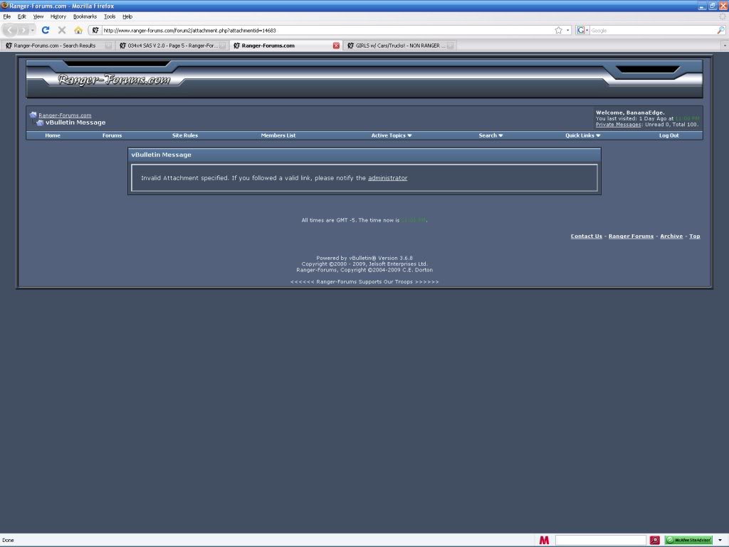Click the browser Forward arrow button

click(23, 30)
